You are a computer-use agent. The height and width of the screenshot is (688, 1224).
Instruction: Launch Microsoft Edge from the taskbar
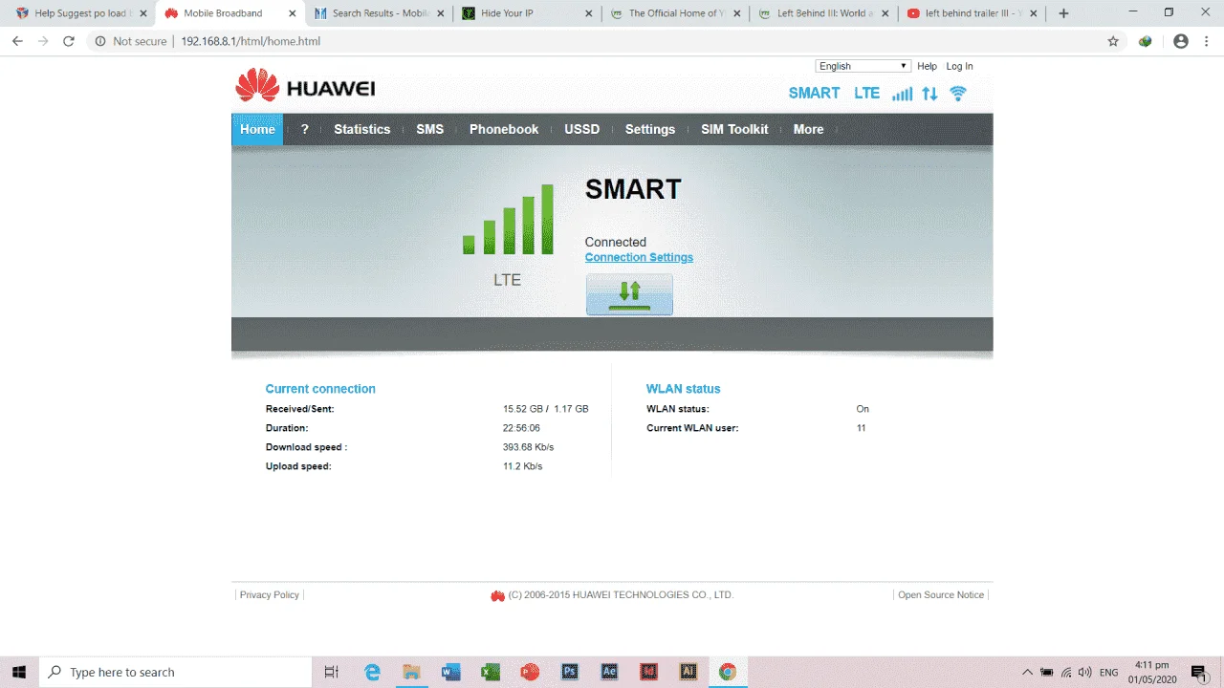(373, 672)
